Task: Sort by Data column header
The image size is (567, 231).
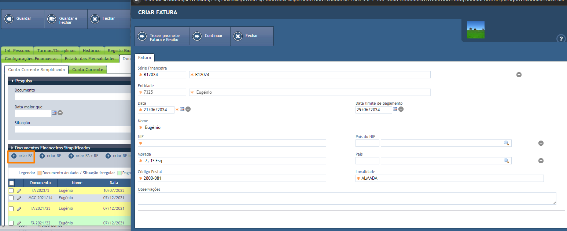Action: 114,183
